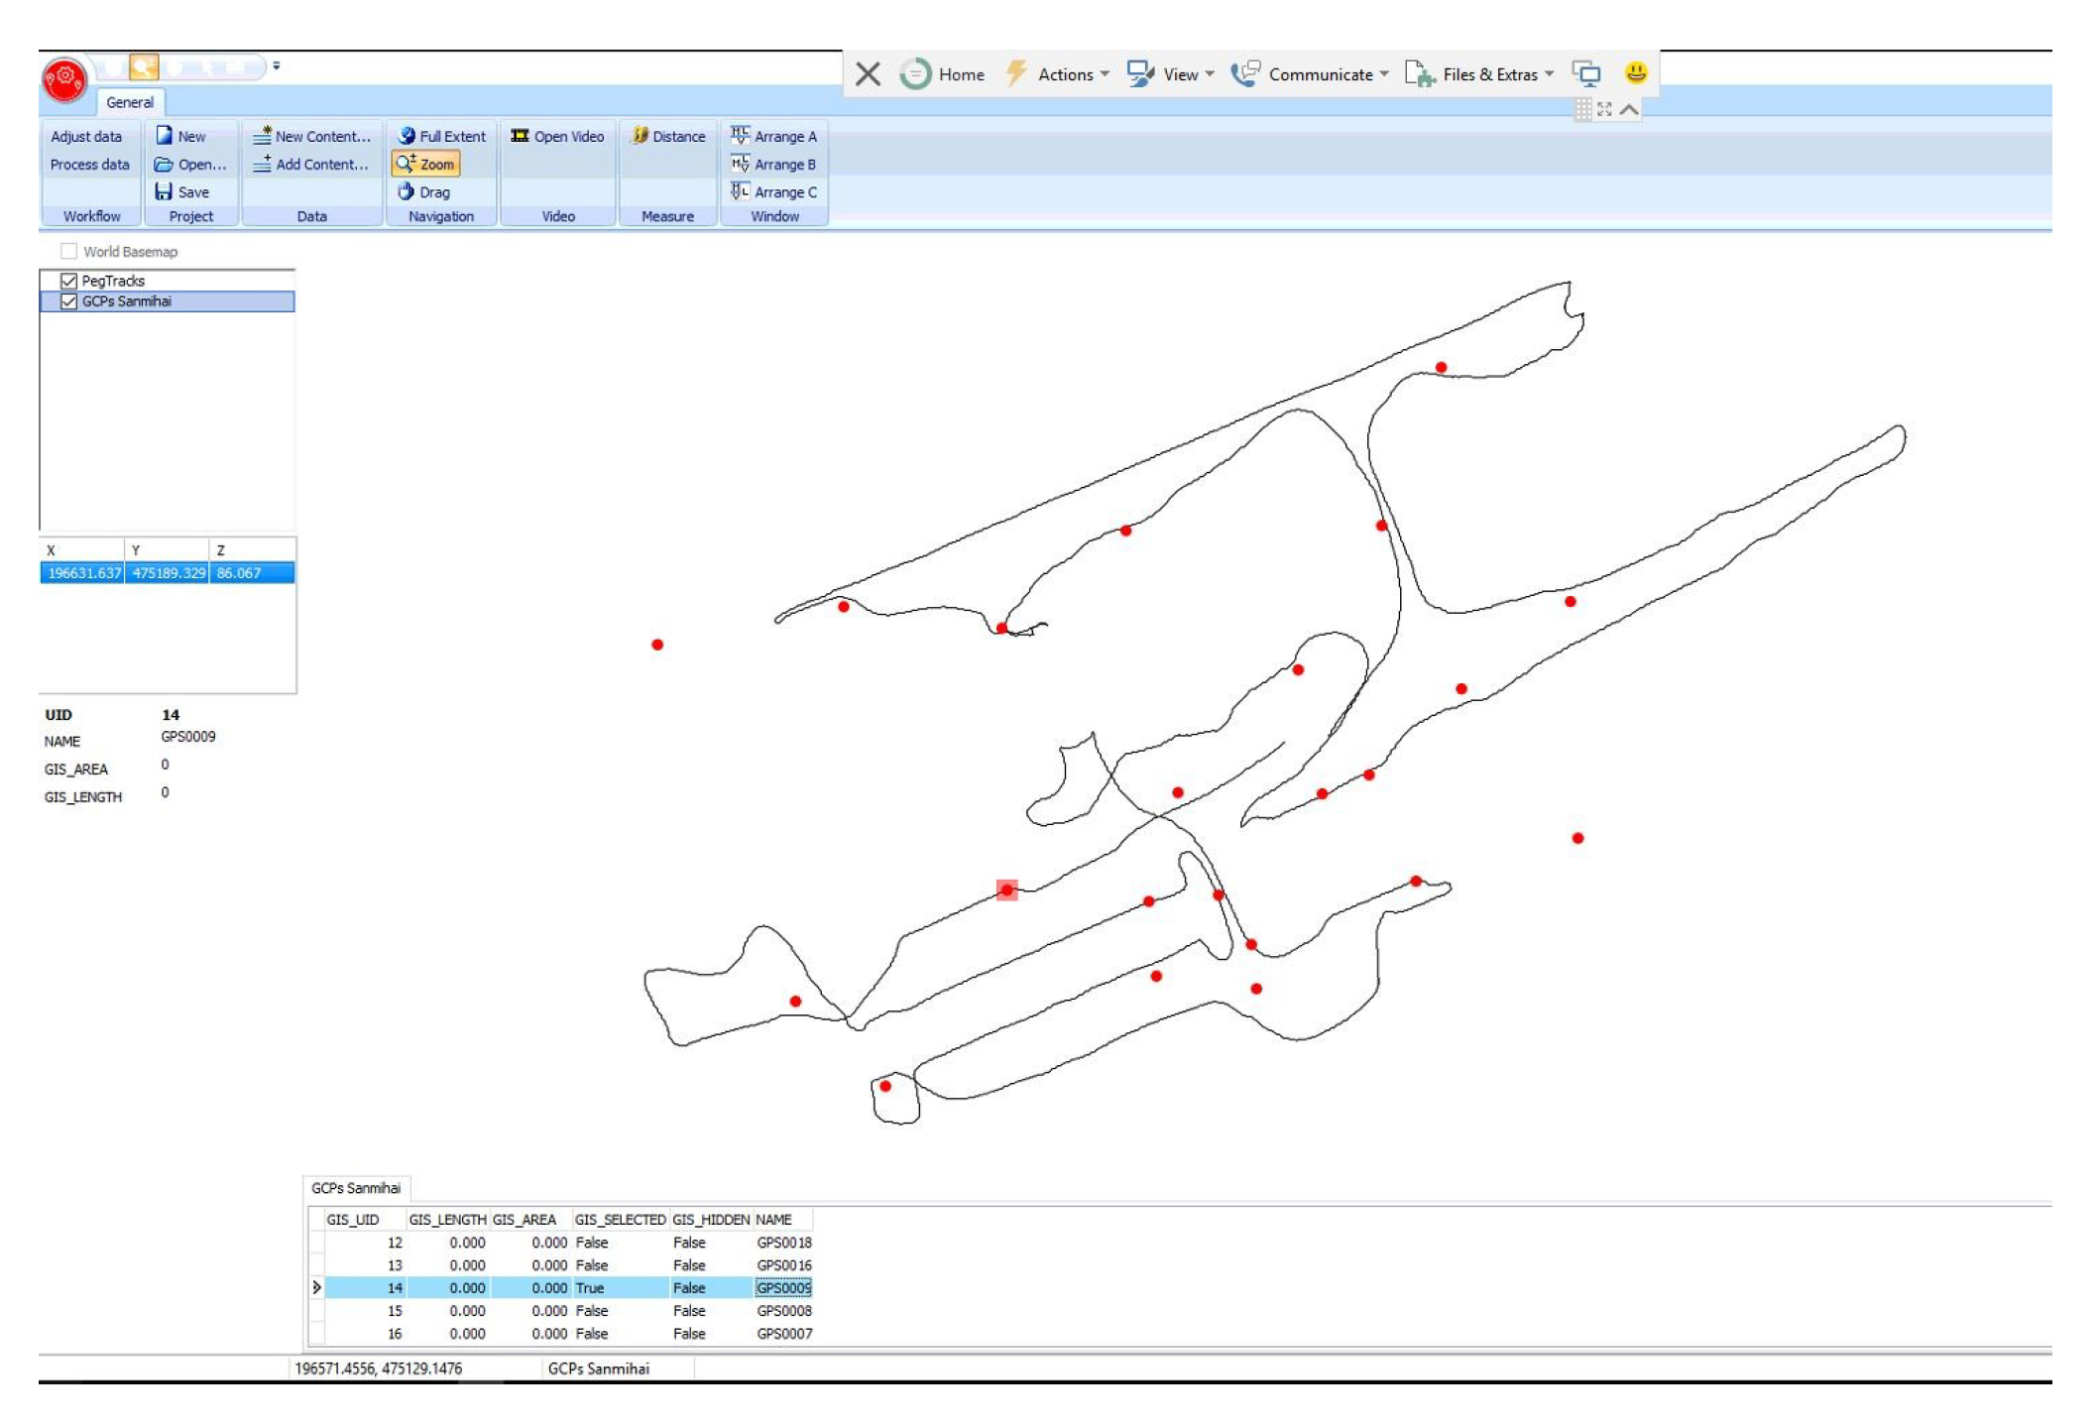This screenshot has height=1428, width=2100.
Task: Enable the World Basemap checkbox
Action: point(68,252)
